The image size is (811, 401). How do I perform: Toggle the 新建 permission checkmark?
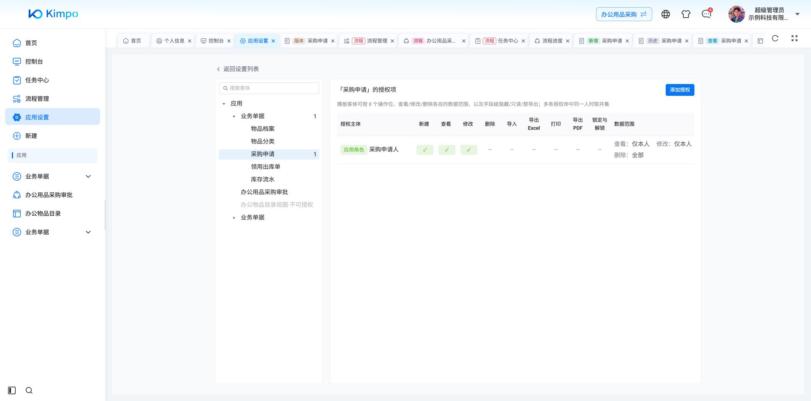point(425,150)
